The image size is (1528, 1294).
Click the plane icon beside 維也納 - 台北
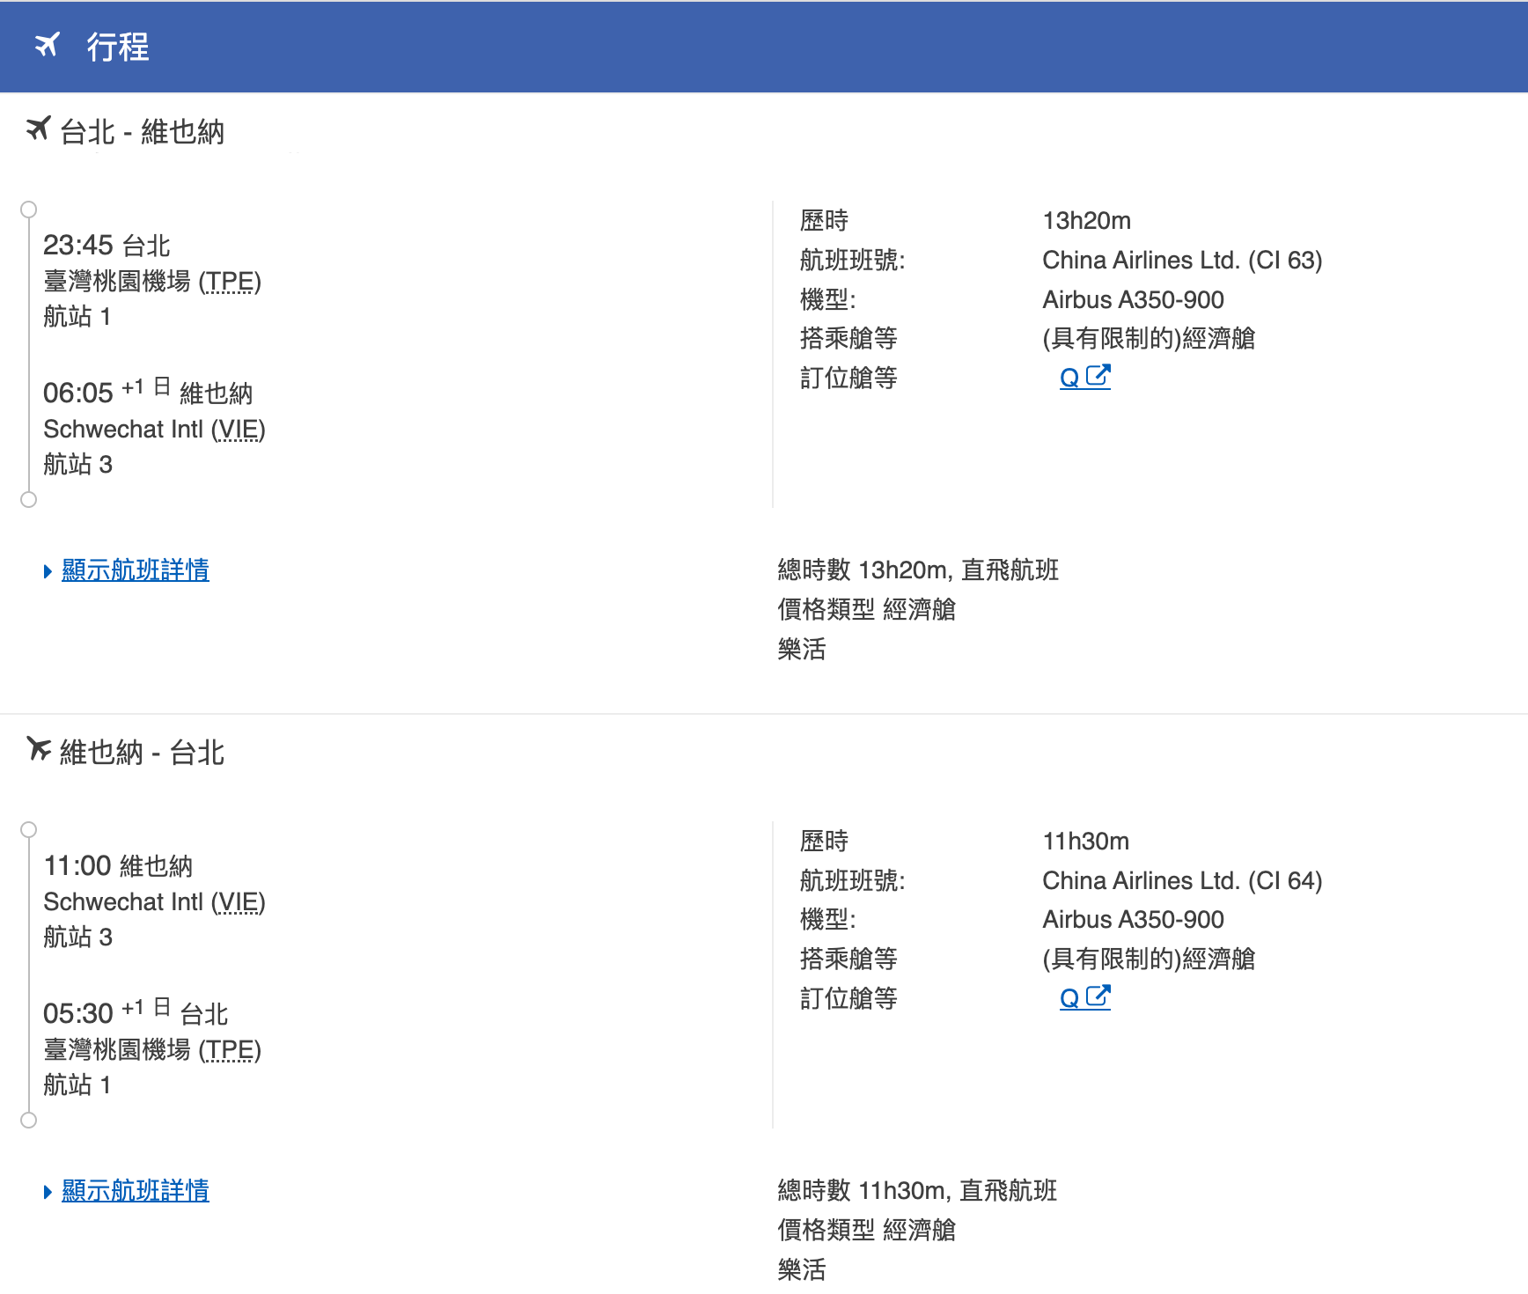[38, 749]
